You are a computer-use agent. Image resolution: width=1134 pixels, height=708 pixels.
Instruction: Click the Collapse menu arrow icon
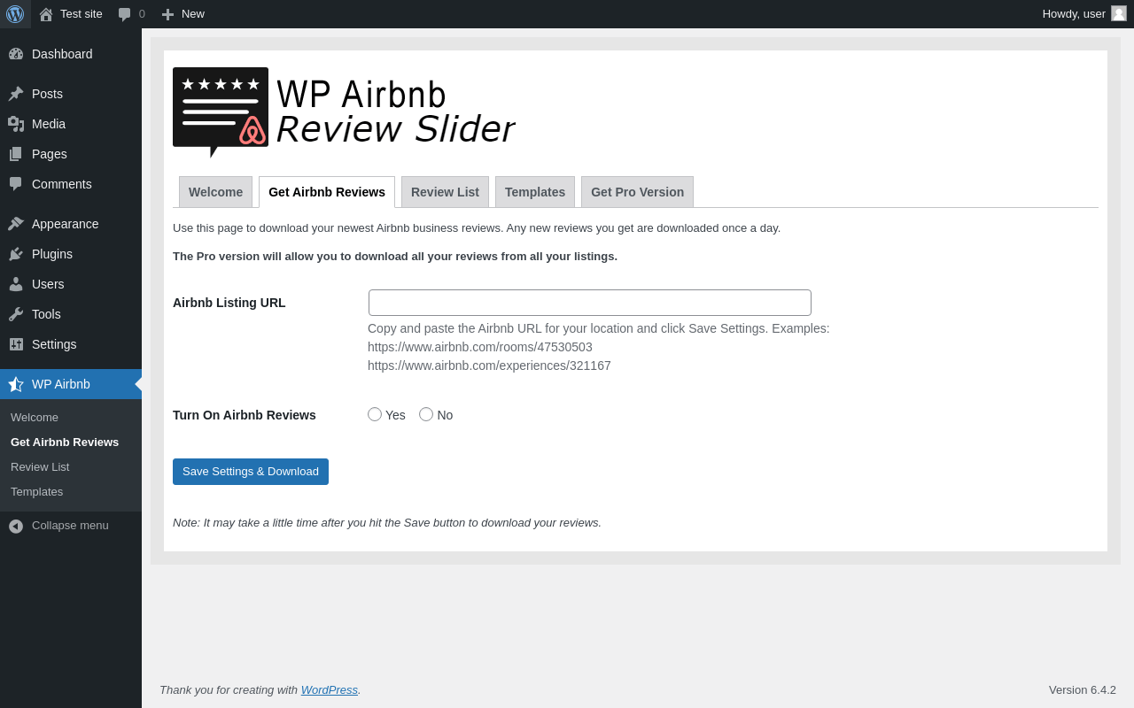(16, 526)
